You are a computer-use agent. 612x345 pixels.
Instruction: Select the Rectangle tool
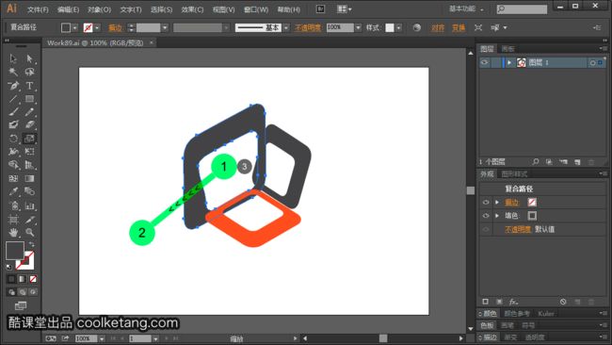[x=29, y=99]
